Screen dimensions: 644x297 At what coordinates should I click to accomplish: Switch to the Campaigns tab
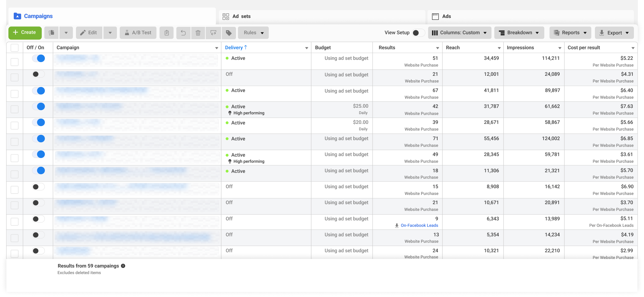click(112, 16)
